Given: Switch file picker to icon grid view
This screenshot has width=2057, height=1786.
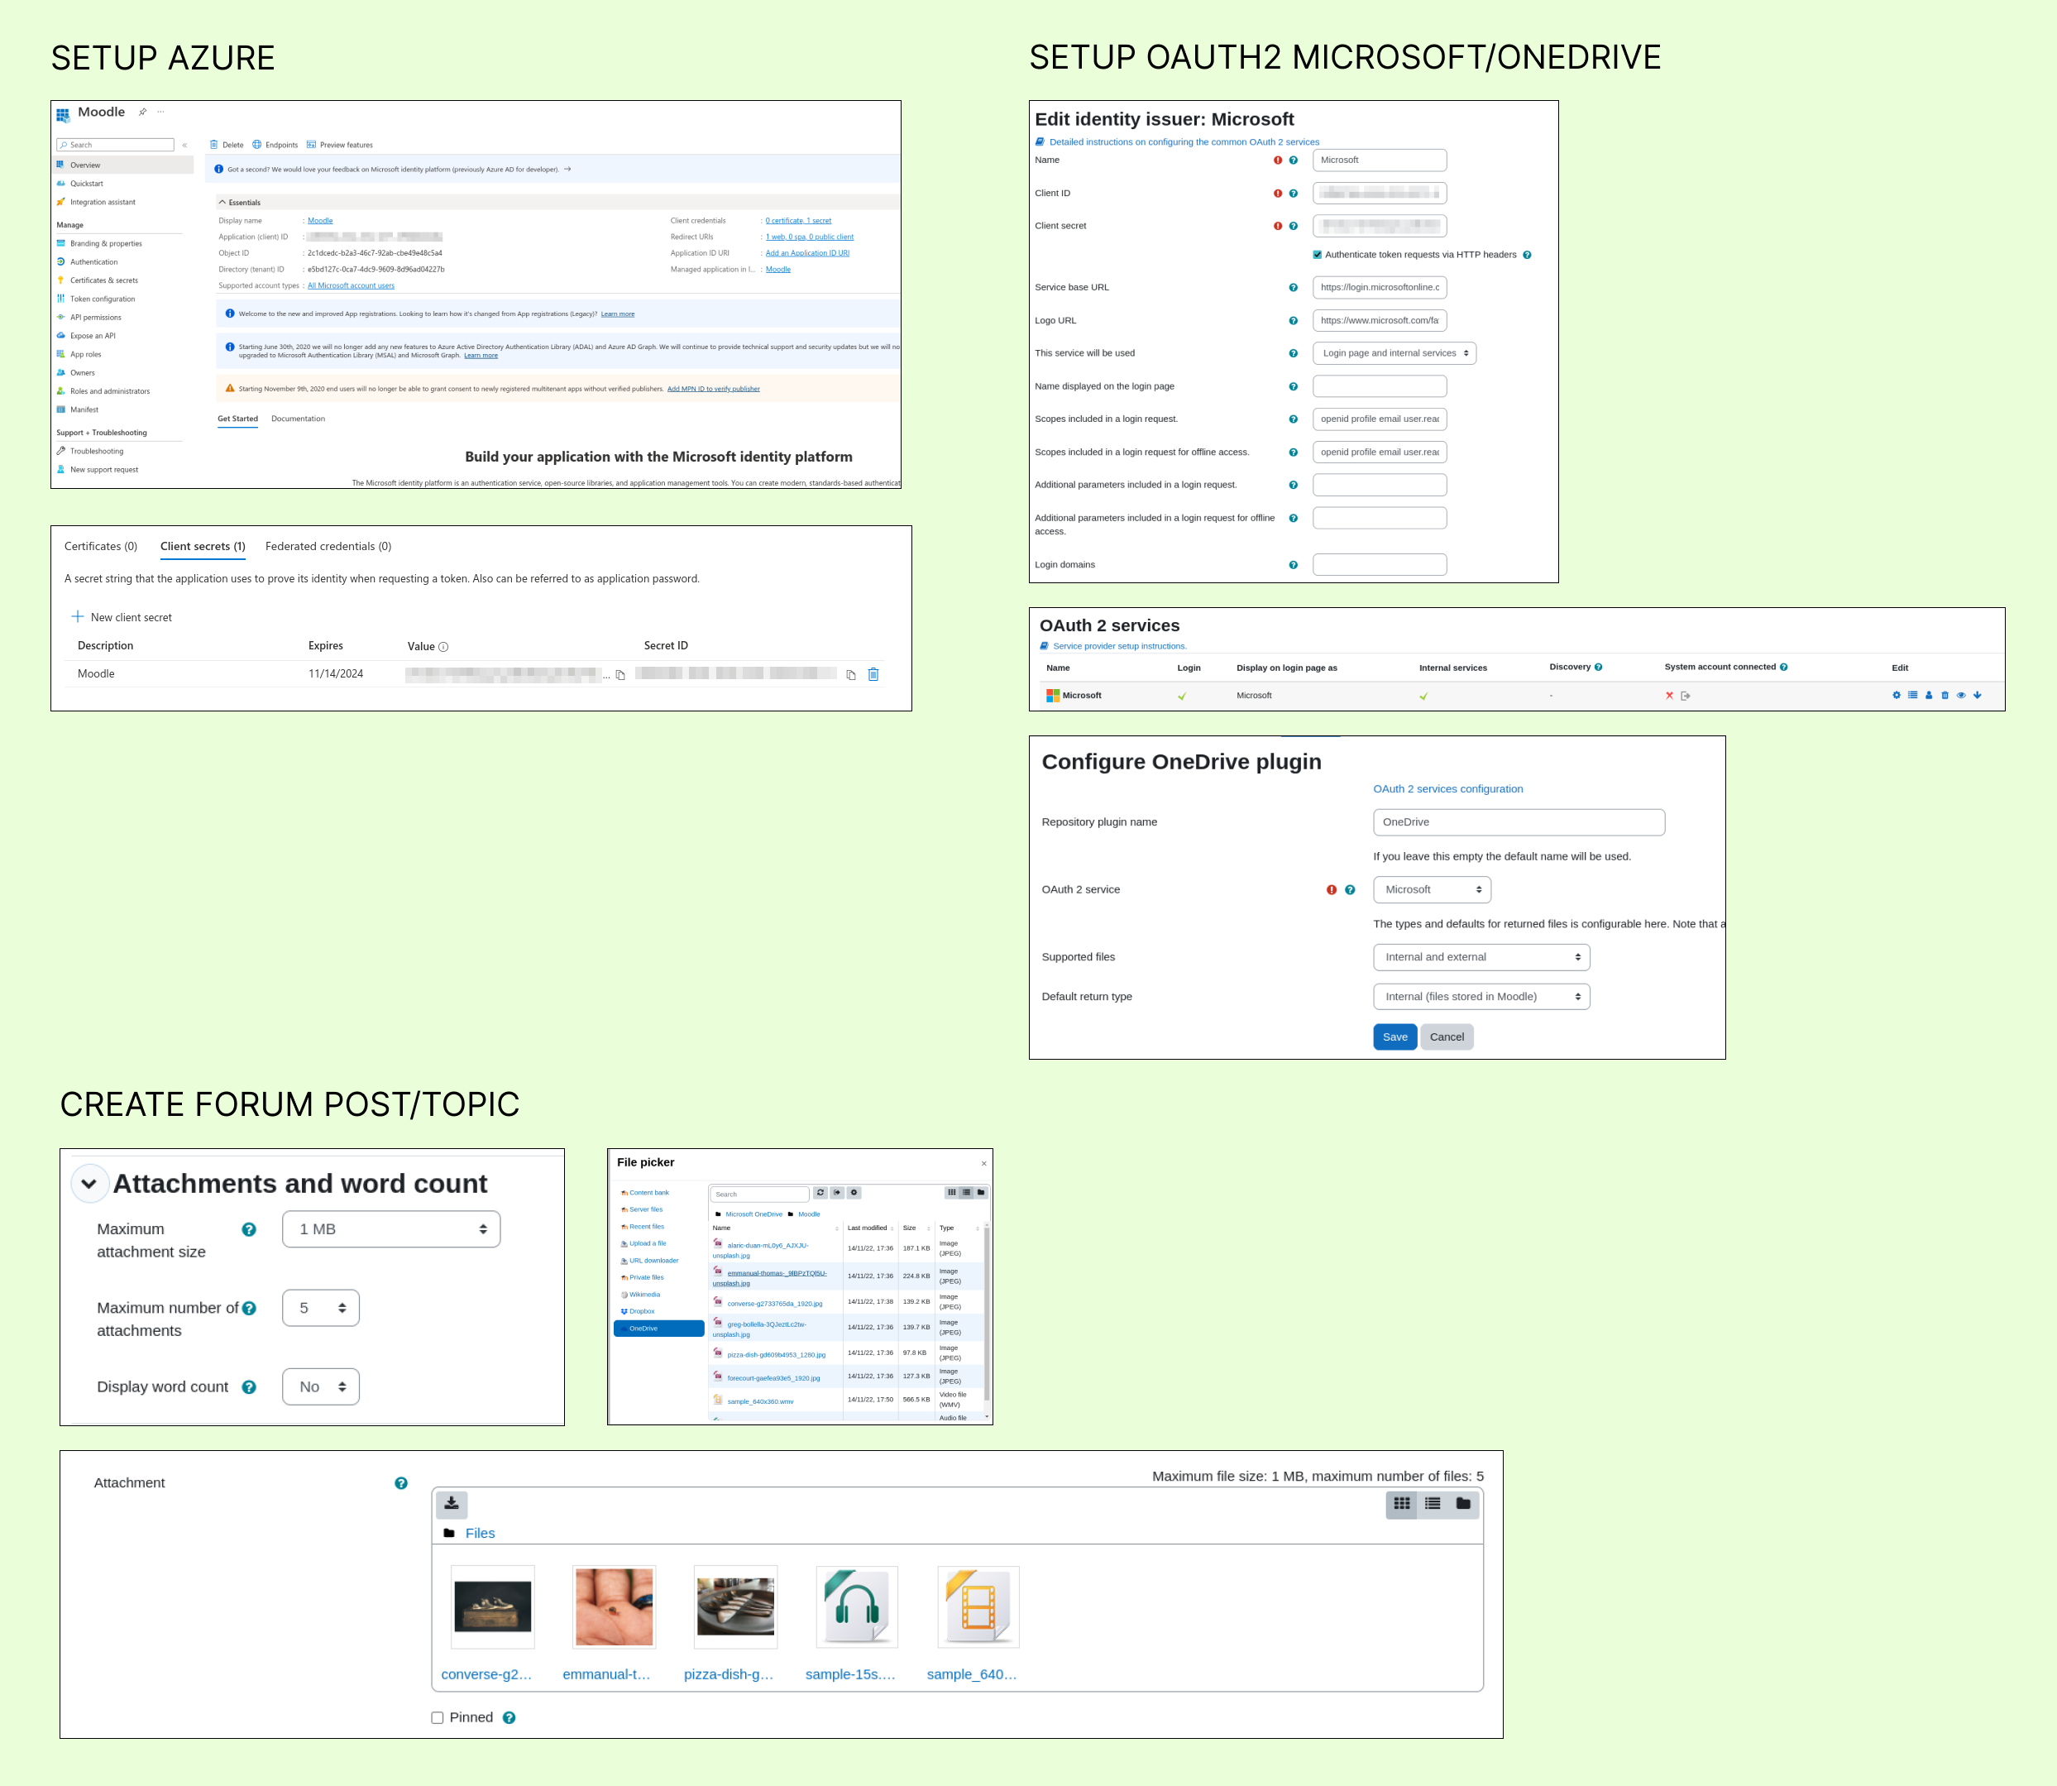Looking at the screenshot, I should click(x=952, y=1192).
